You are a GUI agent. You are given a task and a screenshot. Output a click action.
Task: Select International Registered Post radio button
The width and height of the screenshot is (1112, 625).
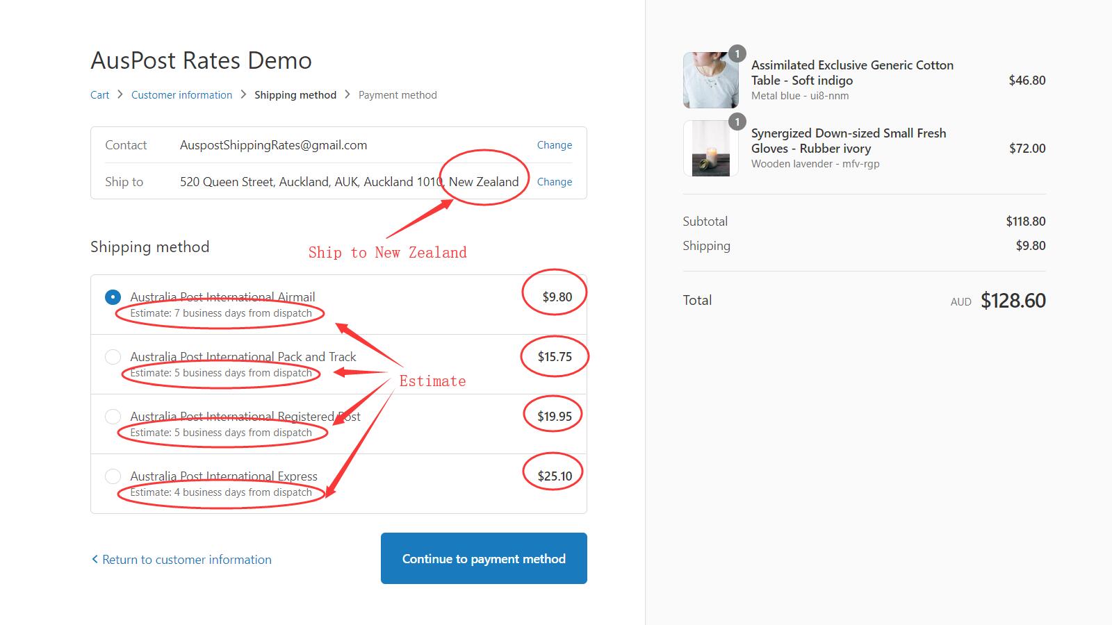click(x=113, y=417)
